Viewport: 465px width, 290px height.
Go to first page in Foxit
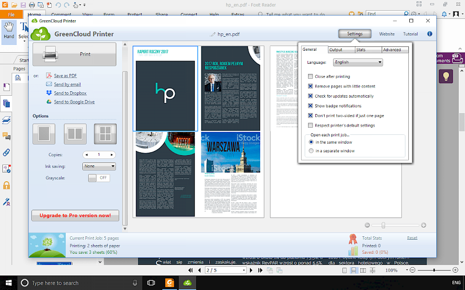pyautogui.click(x=191, y=270)
